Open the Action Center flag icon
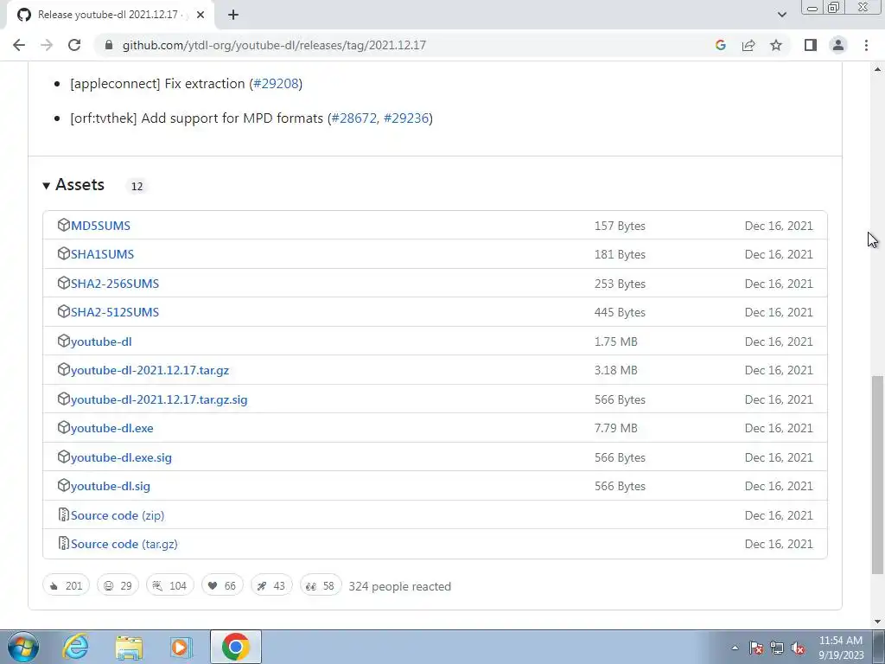Screen dimensions: 885x664 point(756,648)
